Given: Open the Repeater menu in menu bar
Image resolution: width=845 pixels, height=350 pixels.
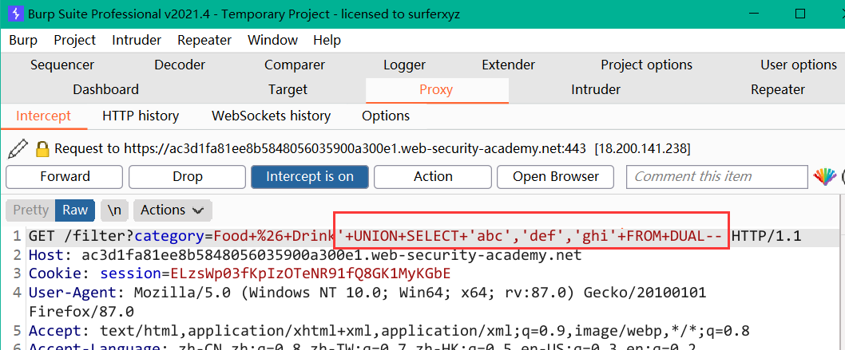Looking at the screenshot, I should [204, 40].
